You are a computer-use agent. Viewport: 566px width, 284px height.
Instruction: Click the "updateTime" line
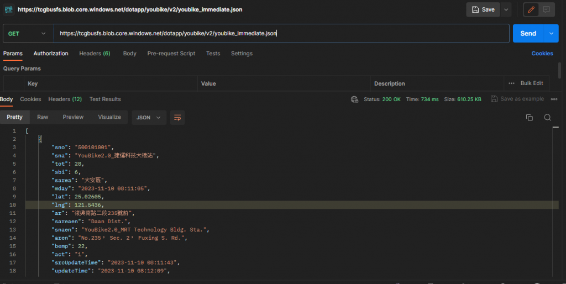111,271
